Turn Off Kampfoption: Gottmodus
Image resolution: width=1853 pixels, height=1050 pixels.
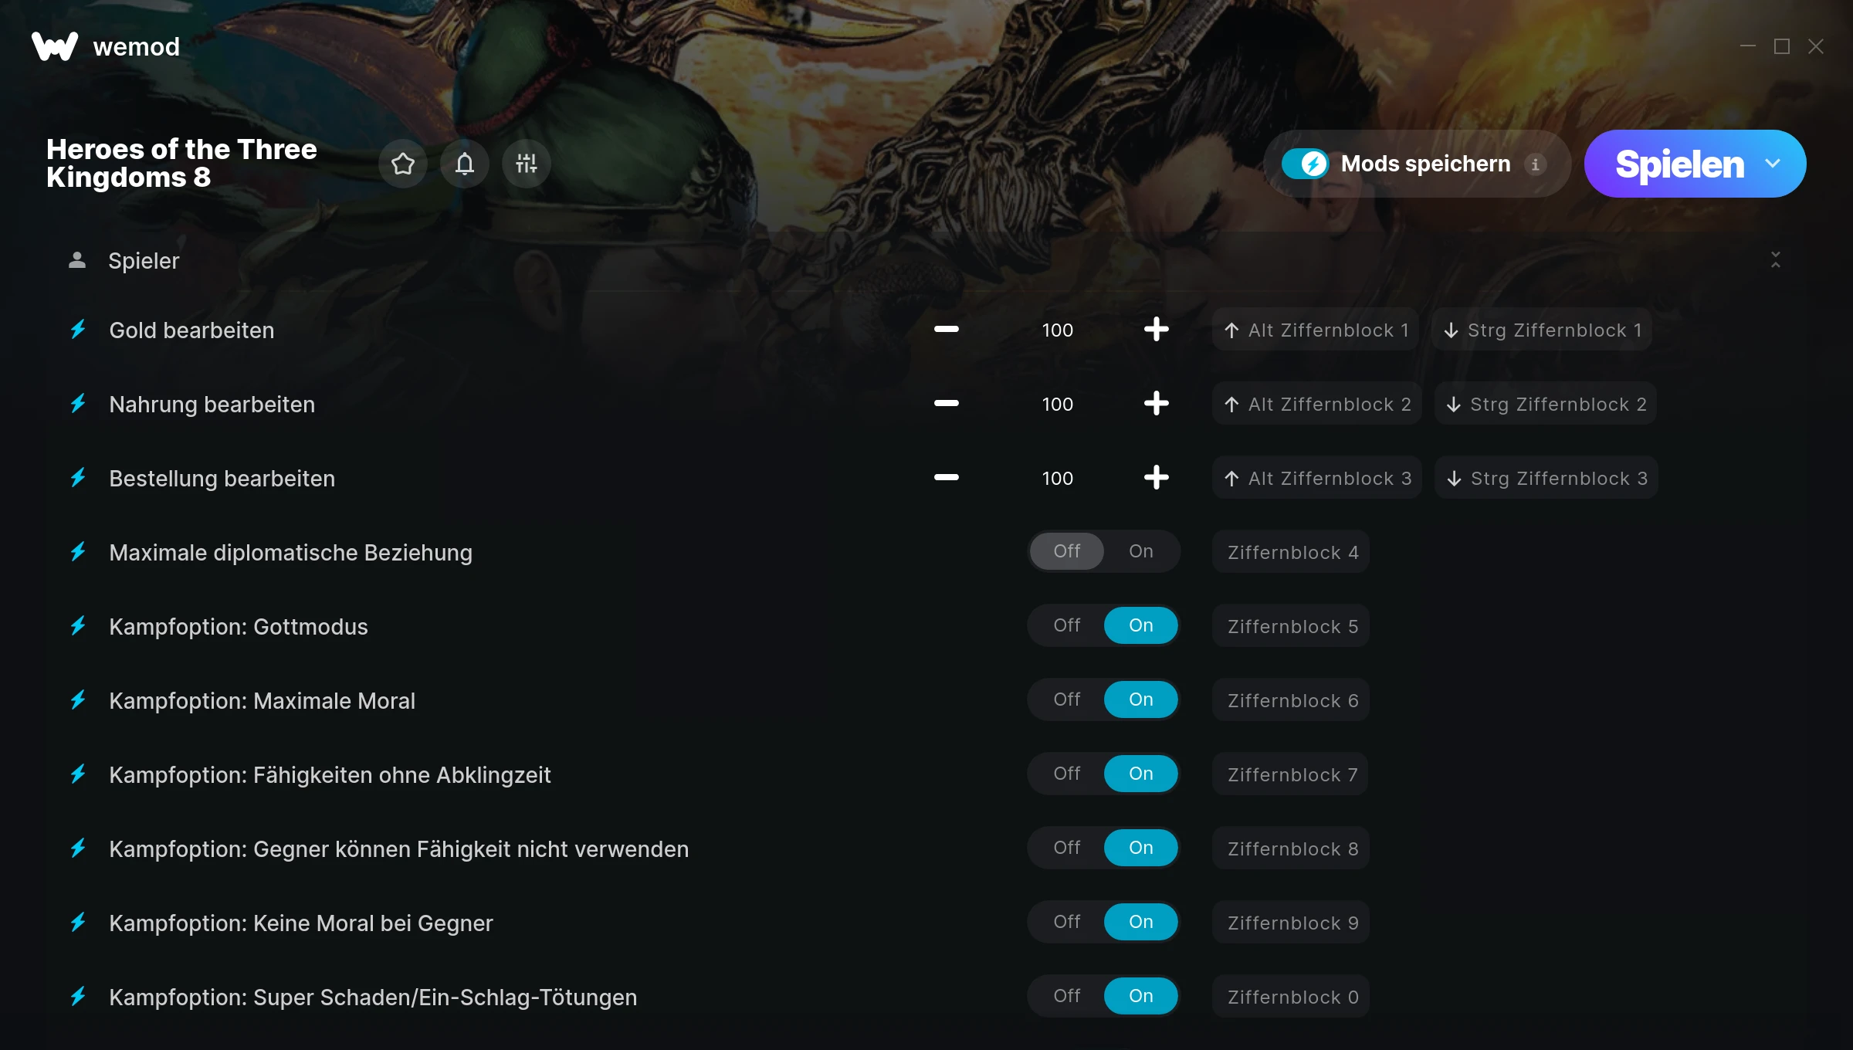[x=1066, y=625]
